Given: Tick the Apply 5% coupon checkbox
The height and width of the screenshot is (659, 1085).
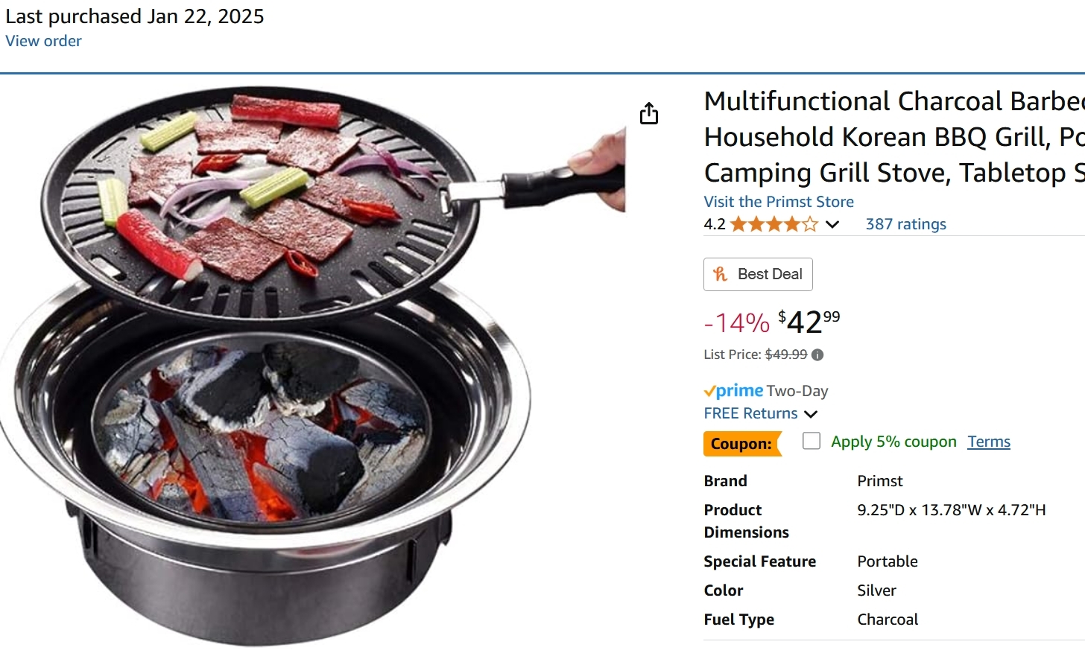Looking at the screenshot, I should click(x=812, y=441).
